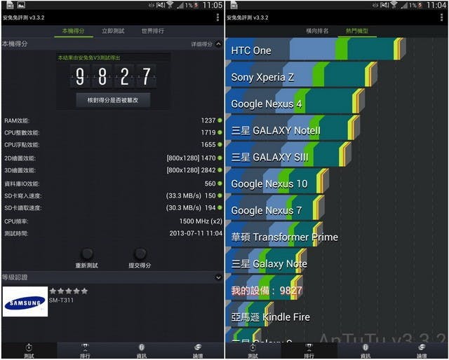Switch to the 立即測試 tab

pyautogui.click(x=113, y=31)
